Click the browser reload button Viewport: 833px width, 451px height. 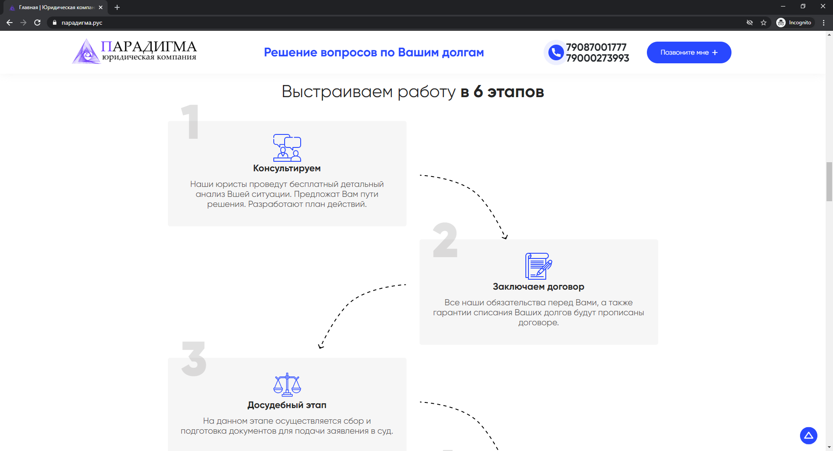tap(37, 23)
